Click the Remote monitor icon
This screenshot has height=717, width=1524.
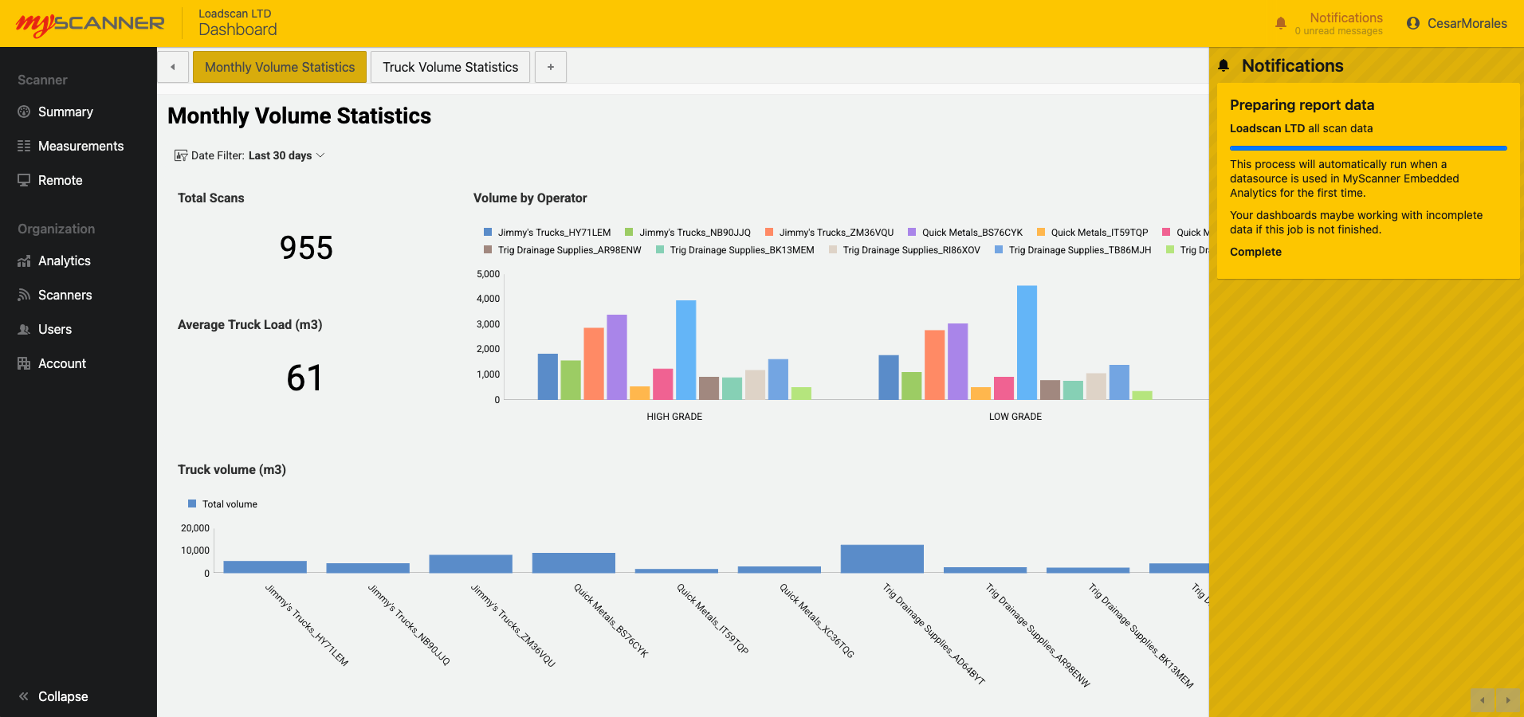[24, 180]
